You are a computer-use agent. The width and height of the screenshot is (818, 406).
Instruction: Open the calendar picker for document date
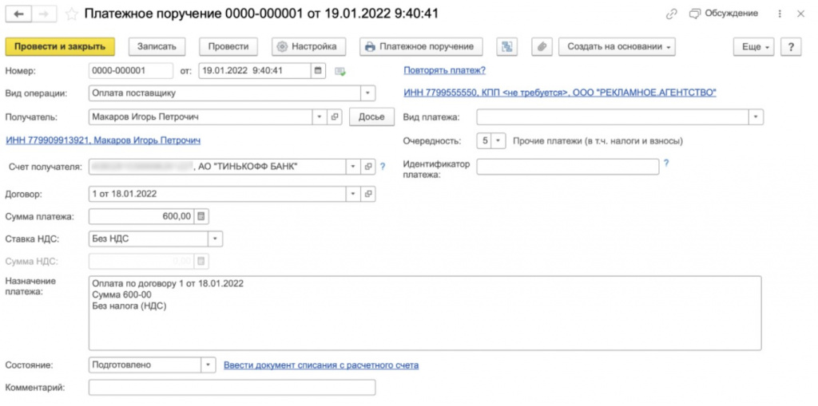pyautogui.click(x=318, y=70)
